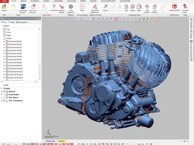Open the Sketch tool

point(105,8)
